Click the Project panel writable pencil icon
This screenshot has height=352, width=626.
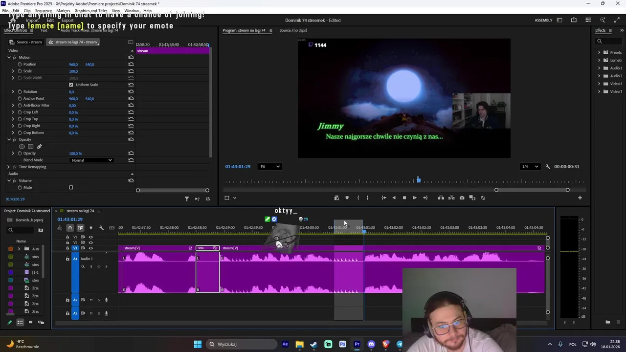9,322
